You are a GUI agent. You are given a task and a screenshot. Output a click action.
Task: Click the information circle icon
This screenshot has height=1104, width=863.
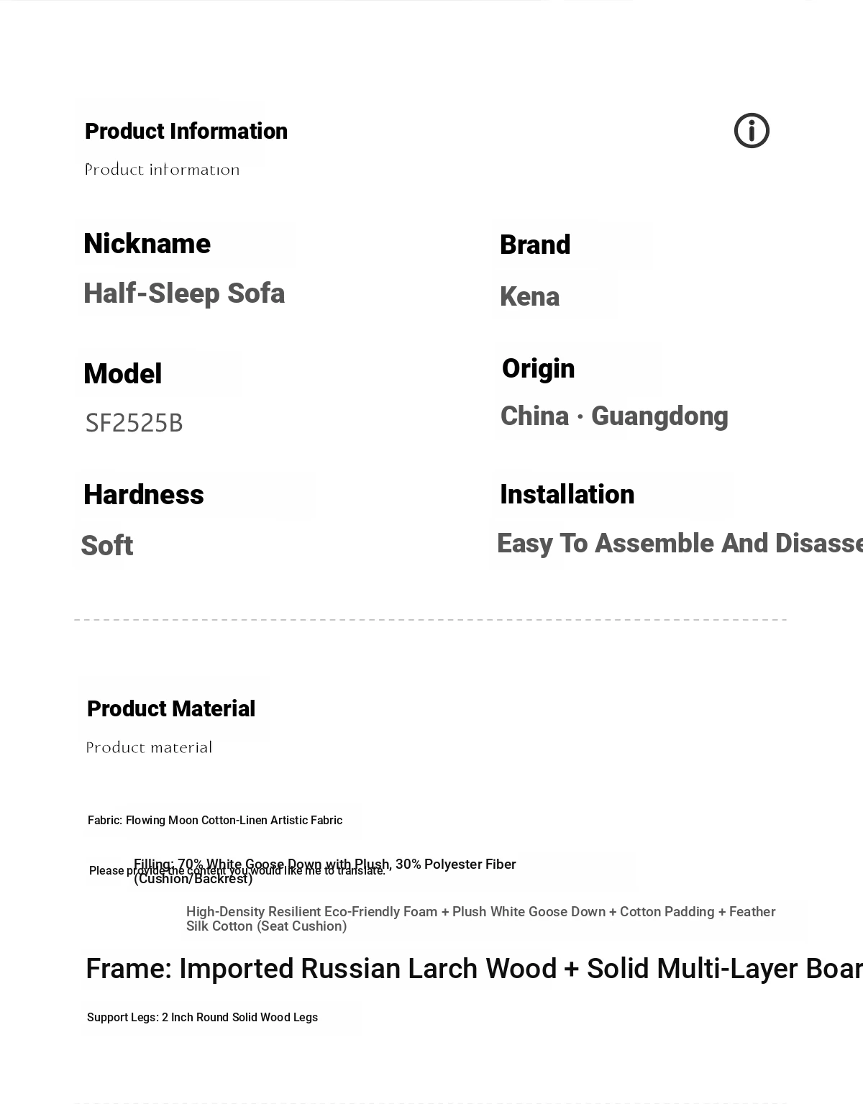coord(752,131)
